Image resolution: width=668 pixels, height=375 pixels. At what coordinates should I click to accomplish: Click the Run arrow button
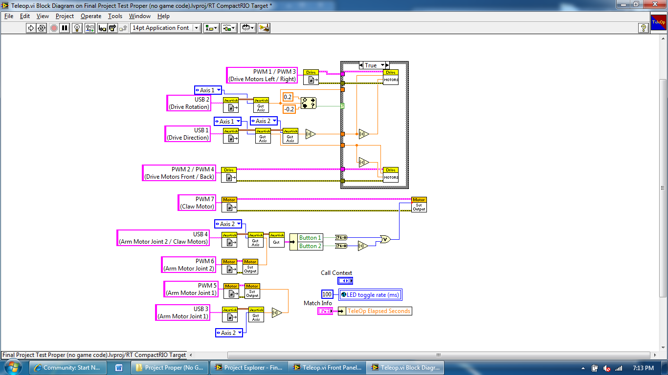click(31, 28)
